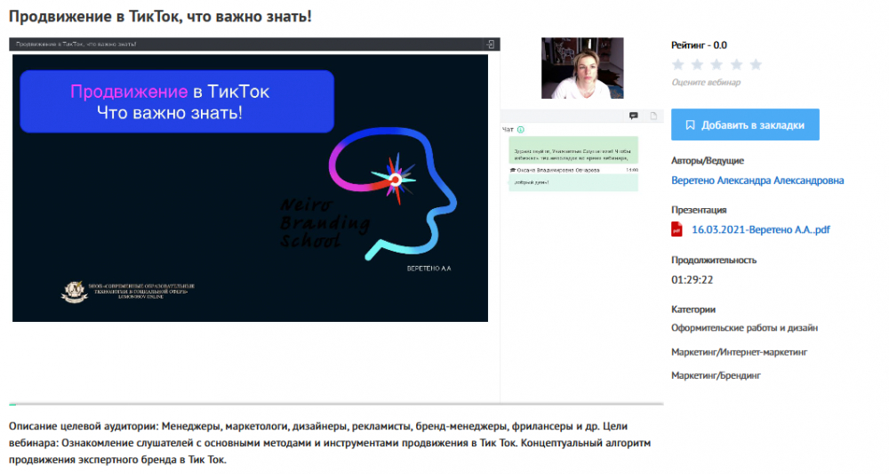Open the chat tab icon
Screen dimensions: 889x474
coord(633,116)
